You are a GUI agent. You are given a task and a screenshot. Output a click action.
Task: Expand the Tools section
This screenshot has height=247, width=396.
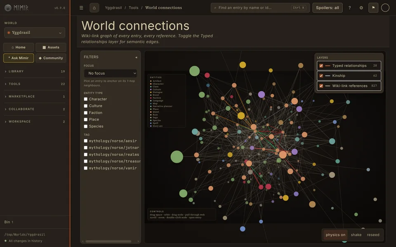(x=35, y=84)
